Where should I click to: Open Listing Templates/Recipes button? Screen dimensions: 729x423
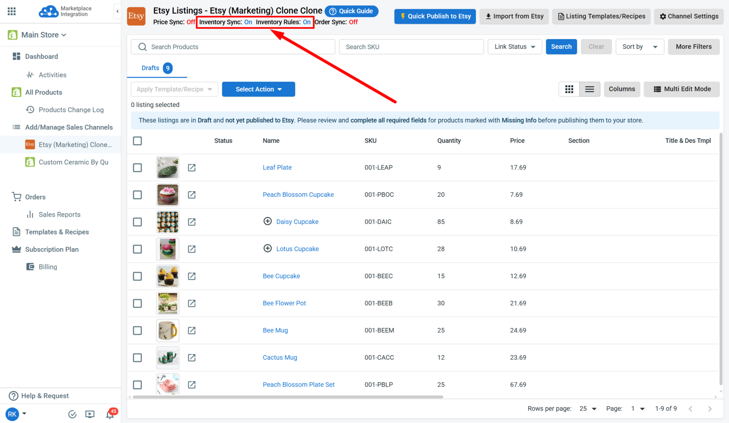(601, 16)
